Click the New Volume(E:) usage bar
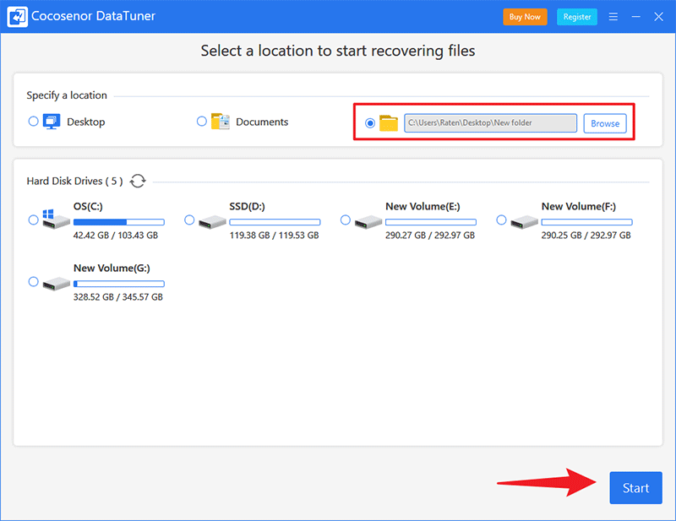The height and width of the screenshot is (521, 676). [x=431, y=222]
